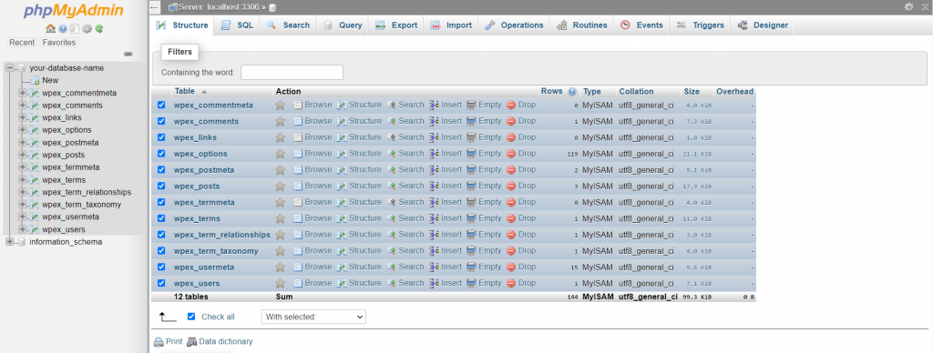Favorite star for wpex_commentmeta table
Viewport: 933px width, 353px height.
pyautogui.click(x=281, y=106)
